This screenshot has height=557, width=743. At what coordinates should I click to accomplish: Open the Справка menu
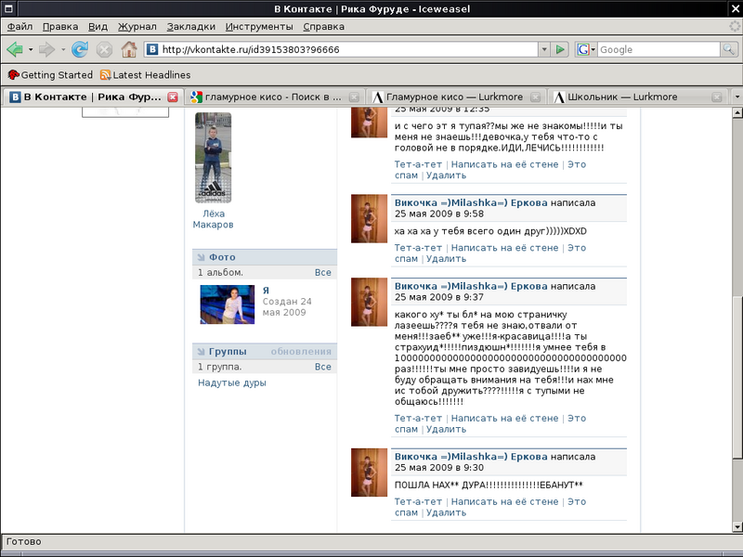tap(323, 27)
